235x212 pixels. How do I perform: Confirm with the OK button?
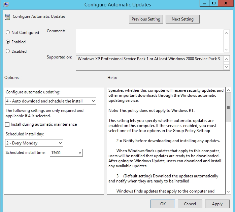[163, 204]
